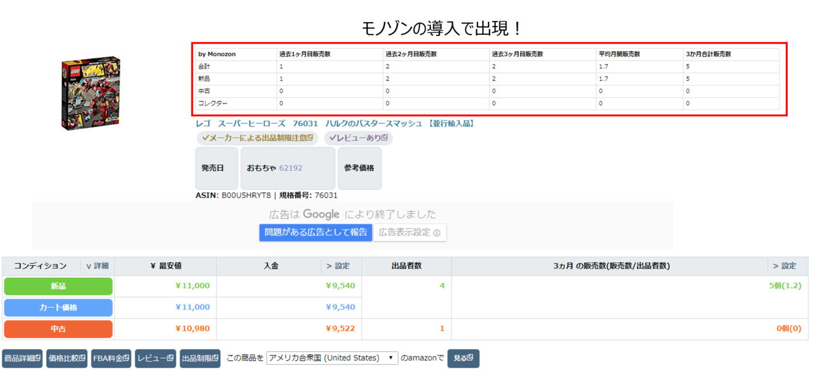This screenshot has height=381, width=814.
Task: Click the ¥11,000 price in カート価格 row
Action: (193, 307)
